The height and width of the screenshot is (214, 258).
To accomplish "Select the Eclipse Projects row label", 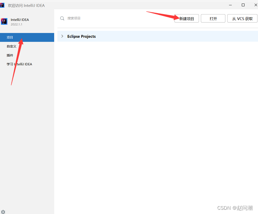I will pyautogui.click(x=81, y=36).
